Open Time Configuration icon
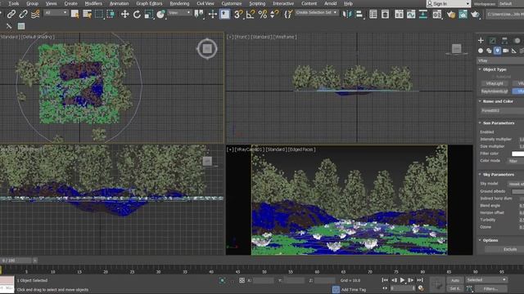Image resolution: width=524 pixels, height=294 pixels. [x=421, y=288]
